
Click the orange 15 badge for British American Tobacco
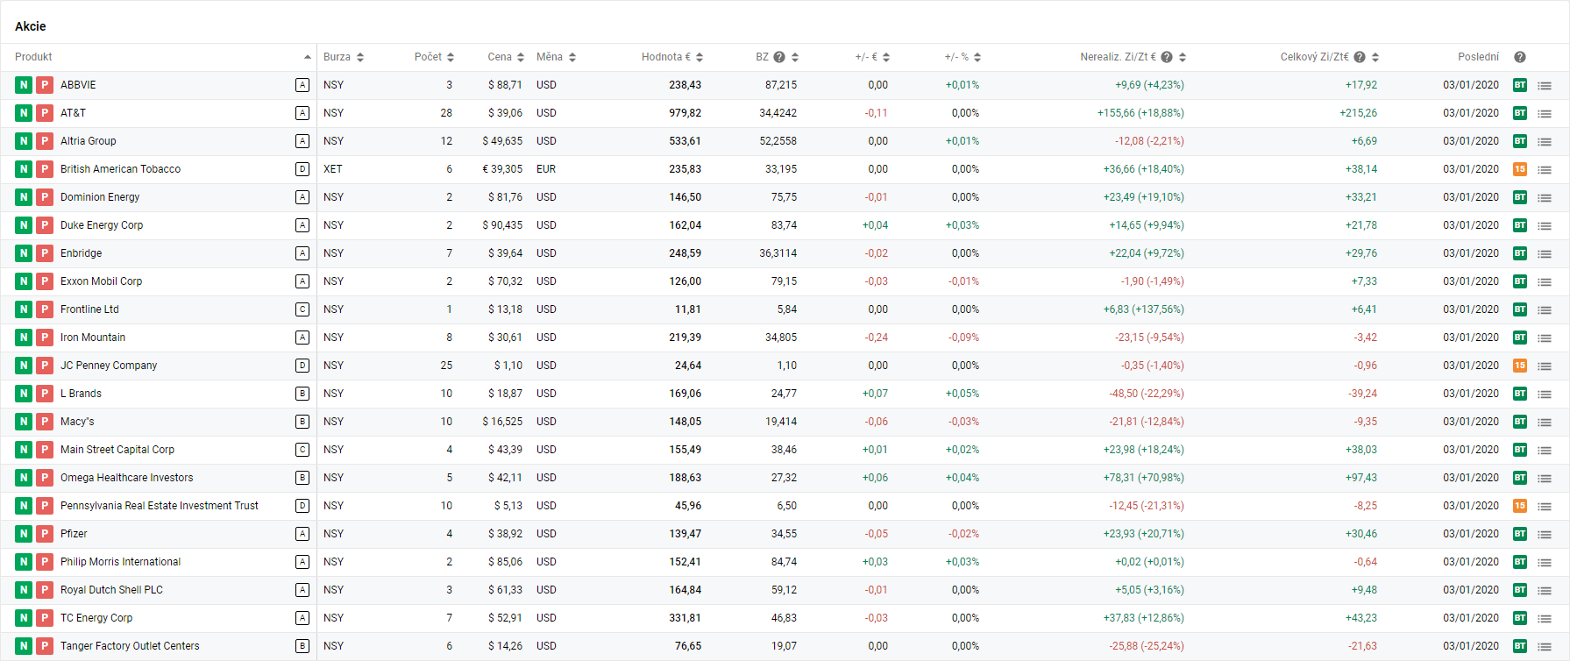point(1520,169)
